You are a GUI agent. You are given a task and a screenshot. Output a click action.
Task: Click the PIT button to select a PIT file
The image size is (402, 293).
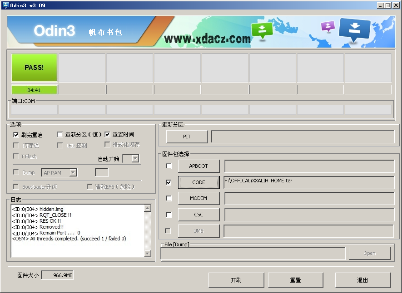(x=186, y=136)
